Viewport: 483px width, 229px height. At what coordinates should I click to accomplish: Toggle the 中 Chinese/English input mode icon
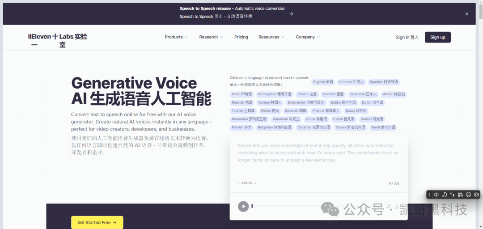click(x=436, y=195)
